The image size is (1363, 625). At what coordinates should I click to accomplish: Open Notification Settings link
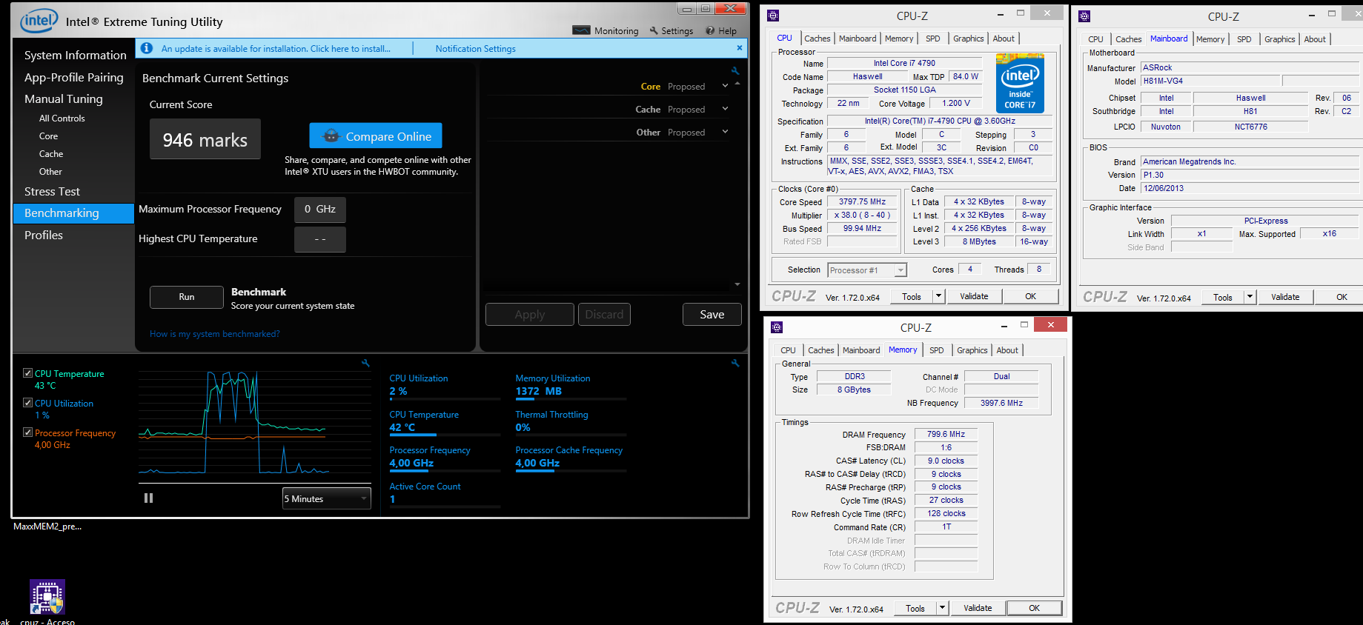[x=476, y=49]
